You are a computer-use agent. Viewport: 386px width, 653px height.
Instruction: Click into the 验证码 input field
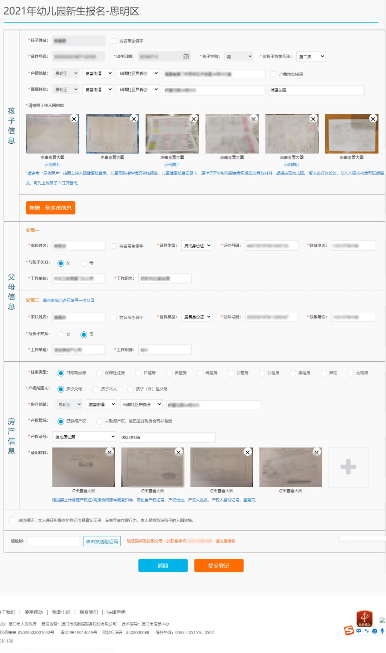click(54, 541)
